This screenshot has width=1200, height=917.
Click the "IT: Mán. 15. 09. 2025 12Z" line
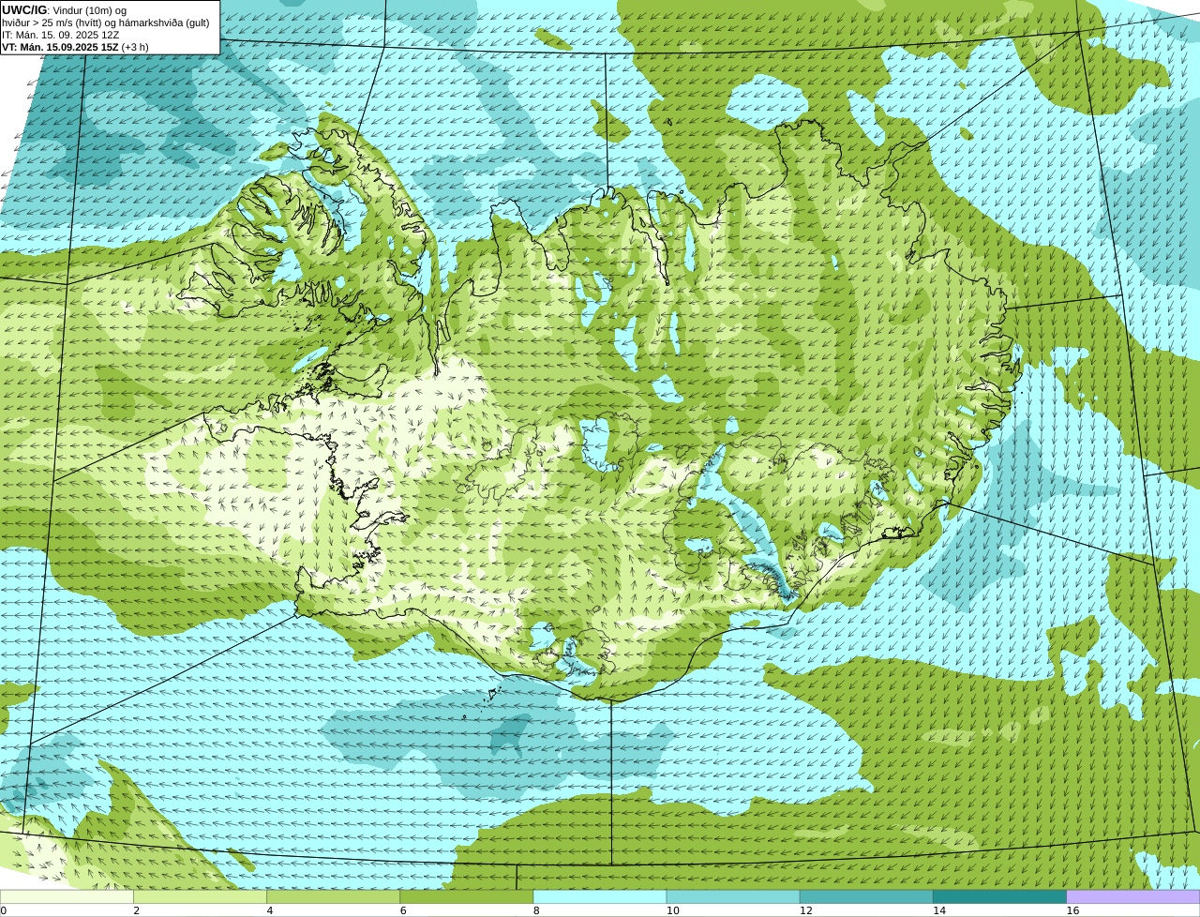click(60, 35)
